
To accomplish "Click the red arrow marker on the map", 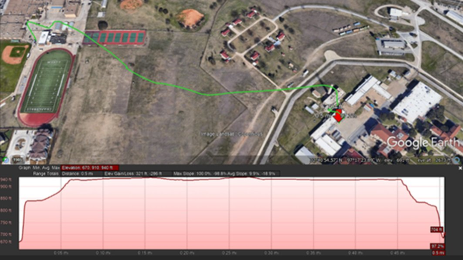I will pos(338,116).
